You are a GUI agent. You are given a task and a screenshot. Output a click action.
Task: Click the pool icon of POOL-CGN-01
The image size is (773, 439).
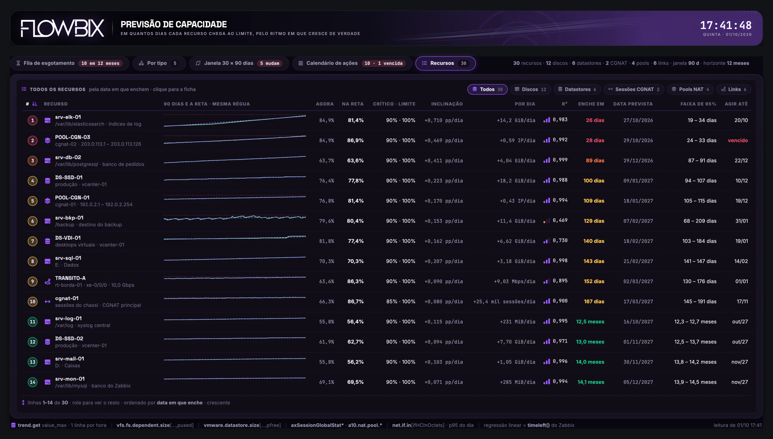[x=47, y=201]
